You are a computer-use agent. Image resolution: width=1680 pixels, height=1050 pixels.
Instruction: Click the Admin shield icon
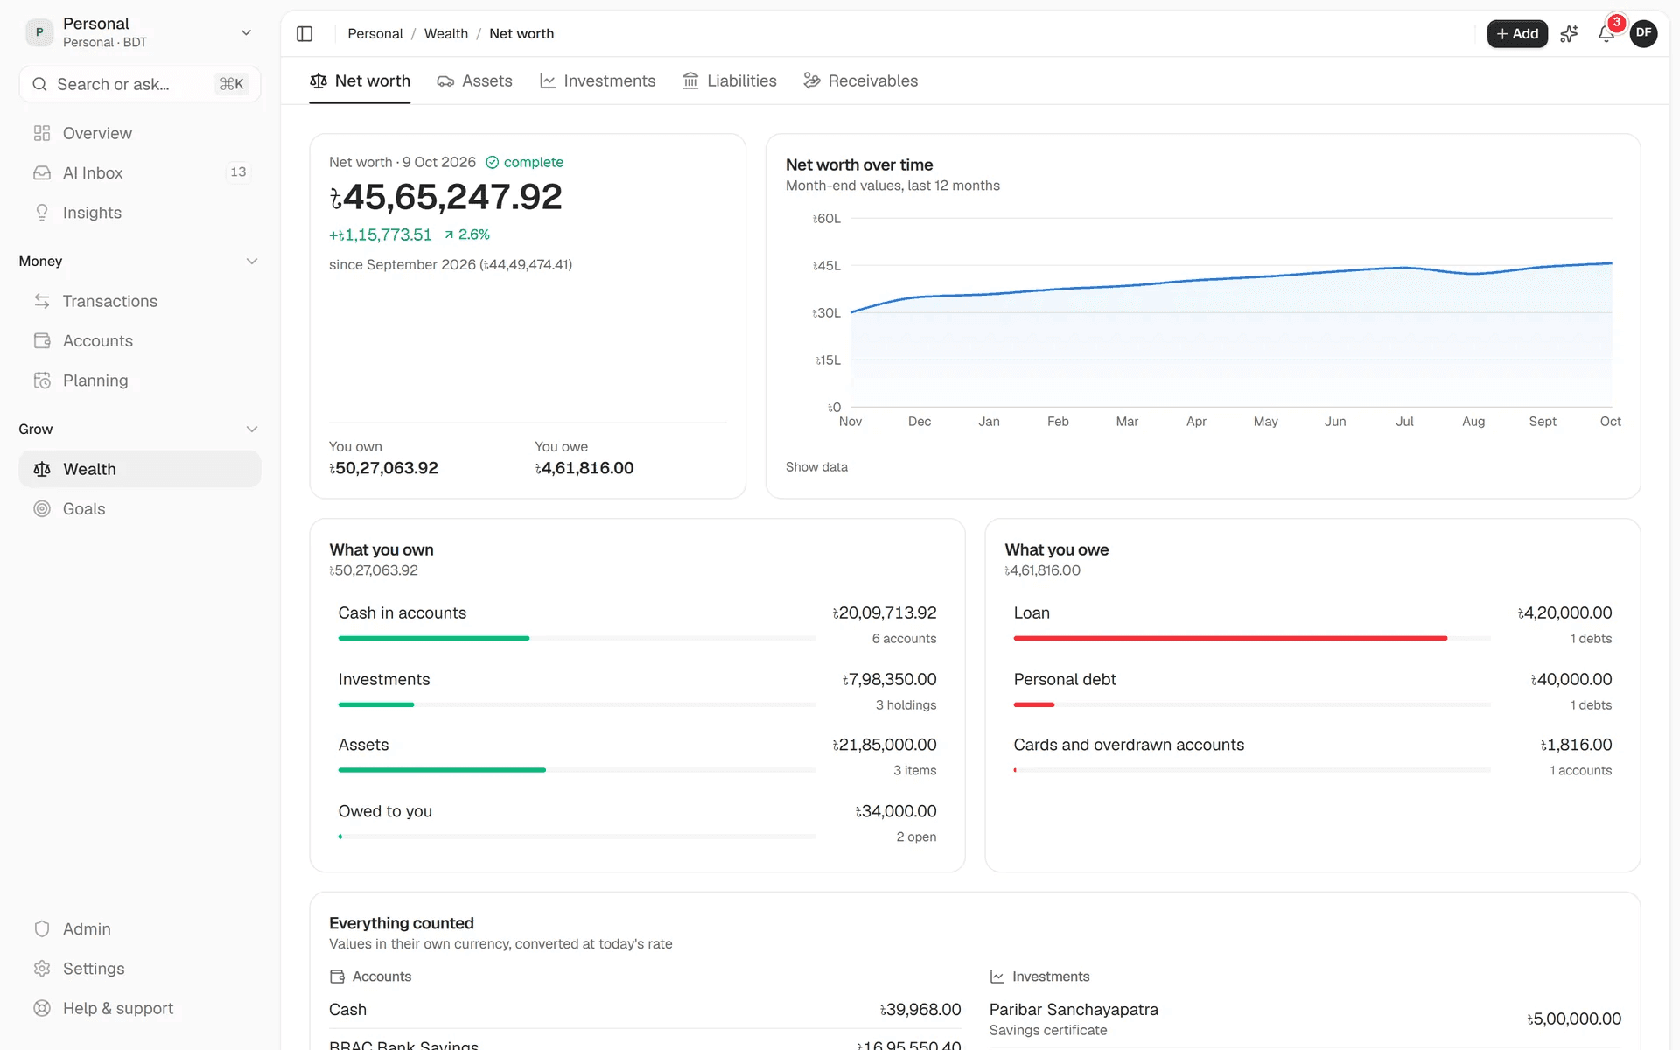[x=42, y=929]
